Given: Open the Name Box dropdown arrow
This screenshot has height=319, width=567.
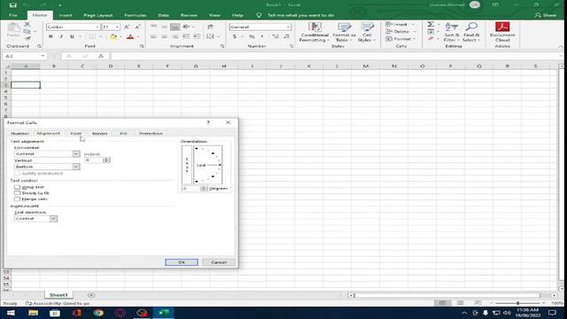Looking at the screenshot, I should 43,56.
